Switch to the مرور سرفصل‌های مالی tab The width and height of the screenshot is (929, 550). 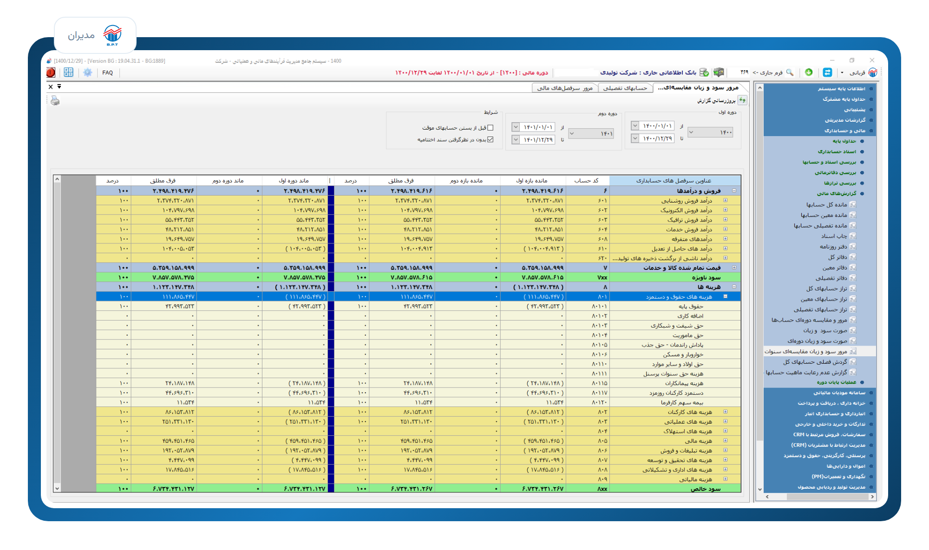pyautogui.click(x=565, y=88)
